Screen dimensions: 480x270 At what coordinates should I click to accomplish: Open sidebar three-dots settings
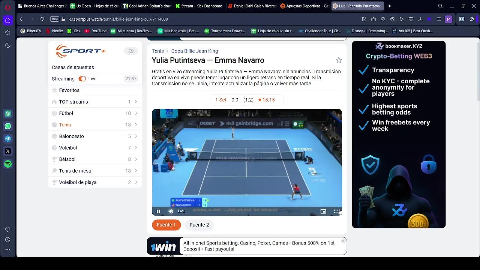(7, 250)
